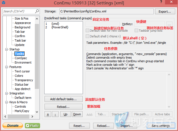Image resolution: width=178 pixels, height=131 pixels.
Task: Select Task bar in settings tree
Action: 20,40
